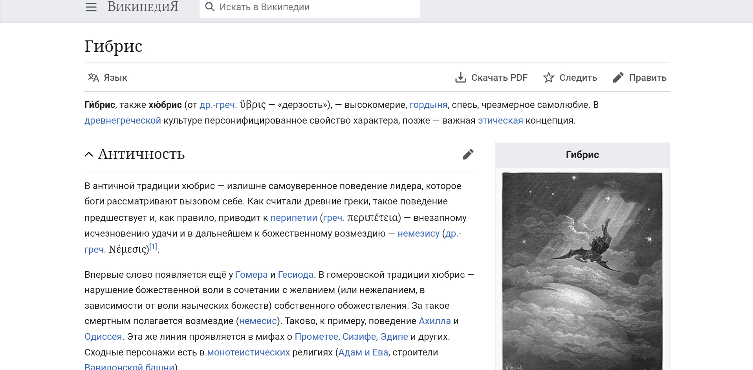Open the Эдипе link
Image resolution: width=753 pixels, height=370 pixels.
pyautogui.click(x=394, y=337)
